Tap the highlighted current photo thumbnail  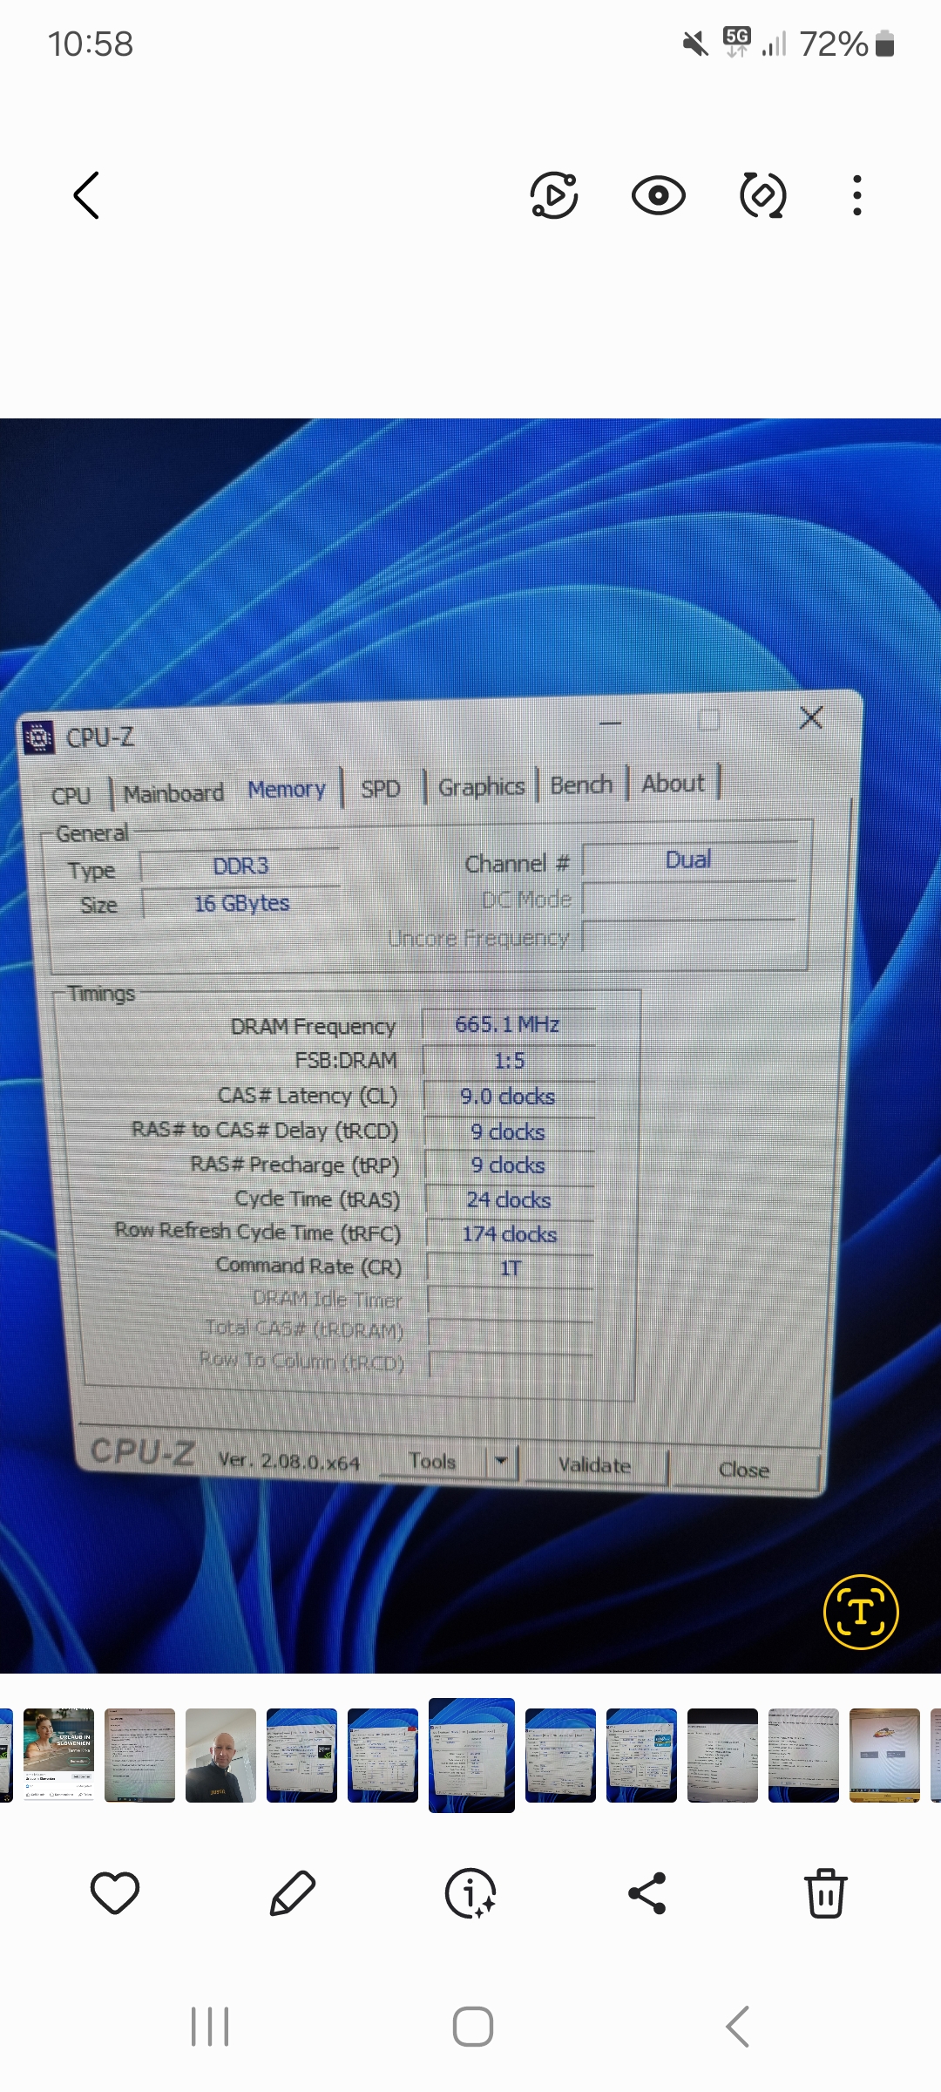(x=471, y=1755)
